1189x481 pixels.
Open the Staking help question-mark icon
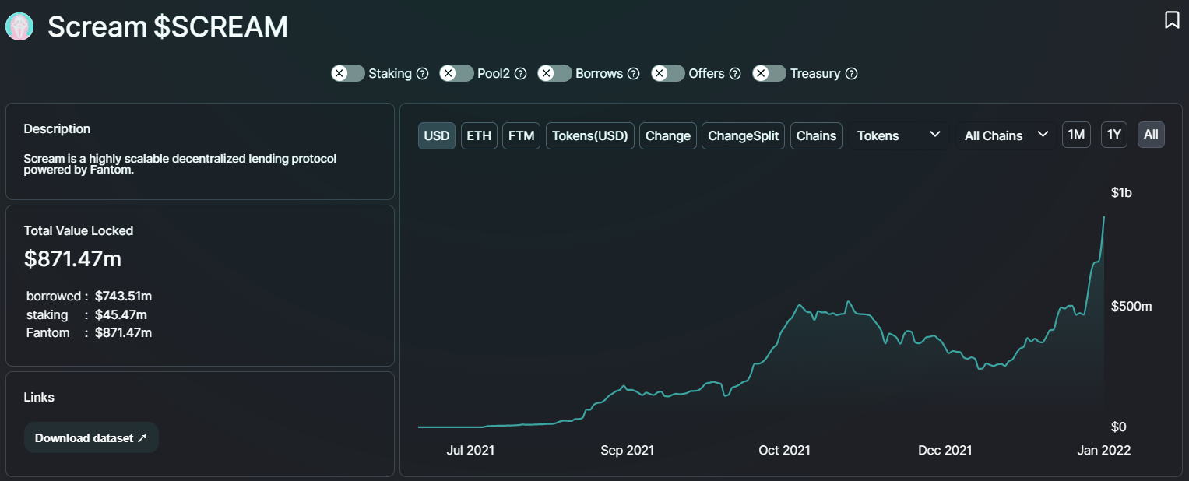click(x=423, y=73)
